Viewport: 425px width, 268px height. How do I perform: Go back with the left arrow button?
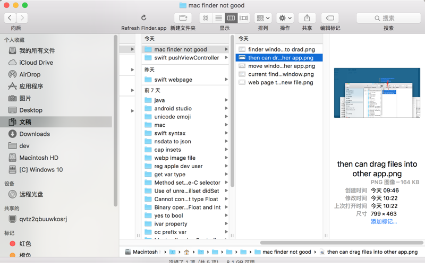click(x=10, y=18)
